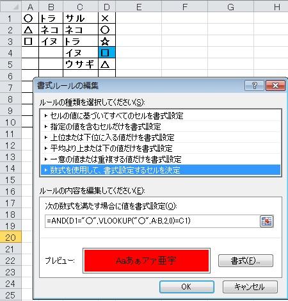Select rule type 上位または下位に入る値だけを書式設定
The height and width of the screenshot is (301, 288).
point(161,138)
